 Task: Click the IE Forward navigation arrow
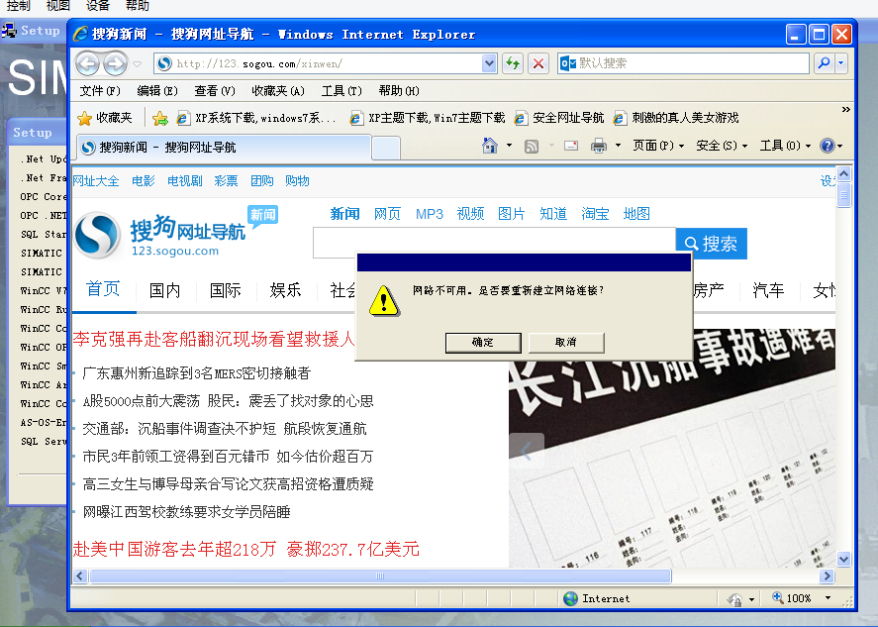[x=116, y=63]
